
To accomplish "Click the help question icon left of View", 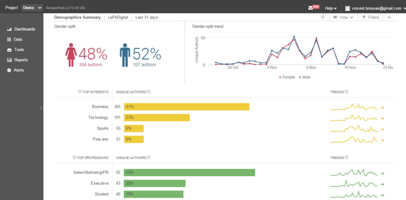I will tap(323, 17).
